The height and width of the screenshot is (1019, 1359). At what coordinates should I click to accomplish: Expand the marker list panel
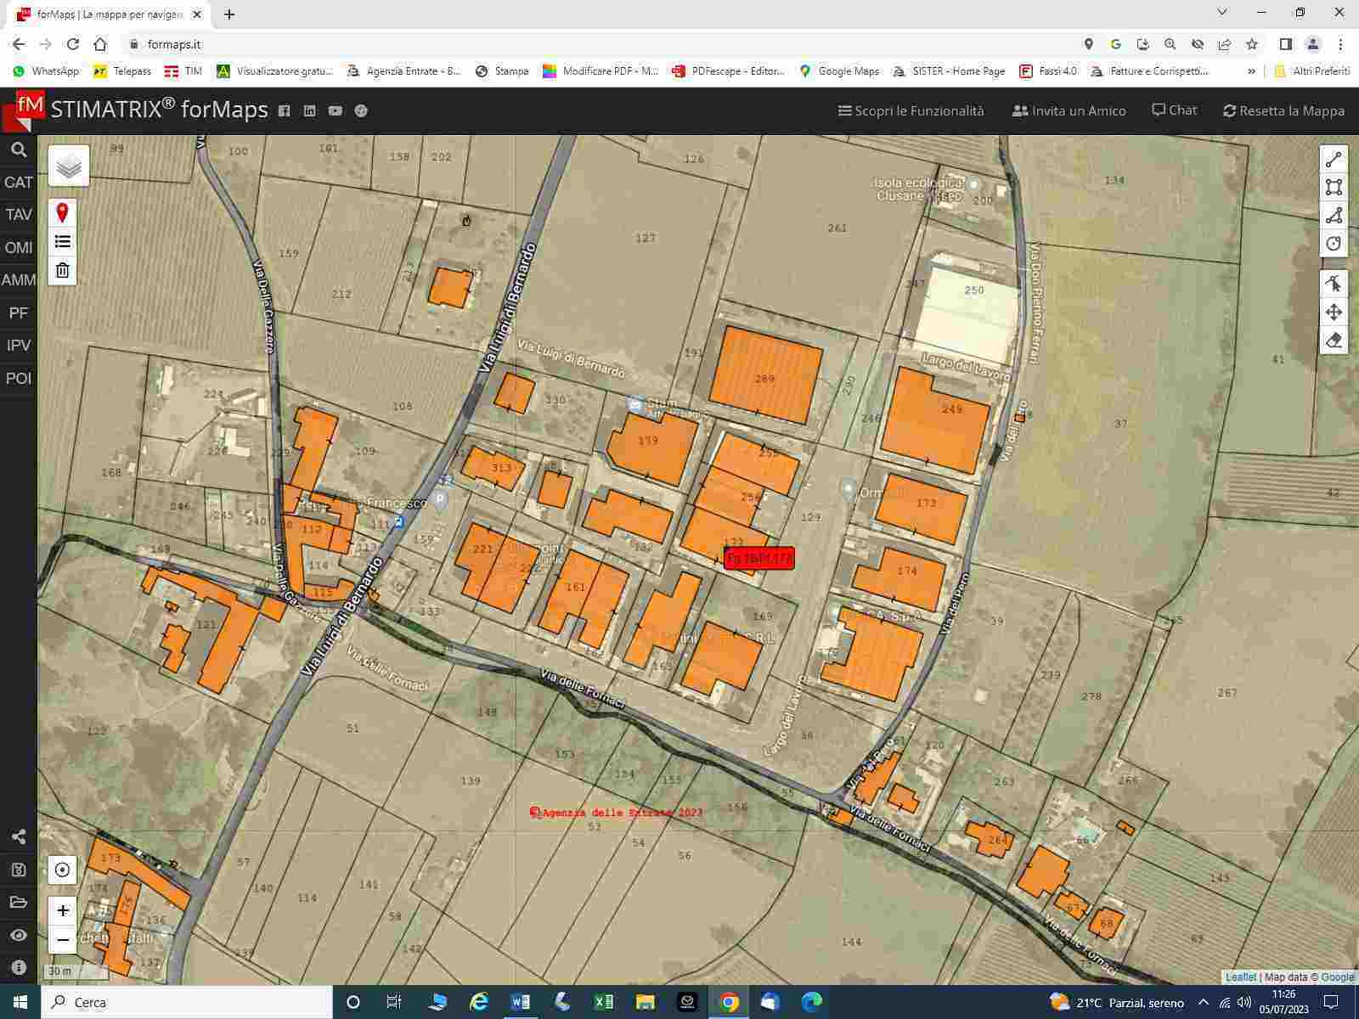coord(62,242)
